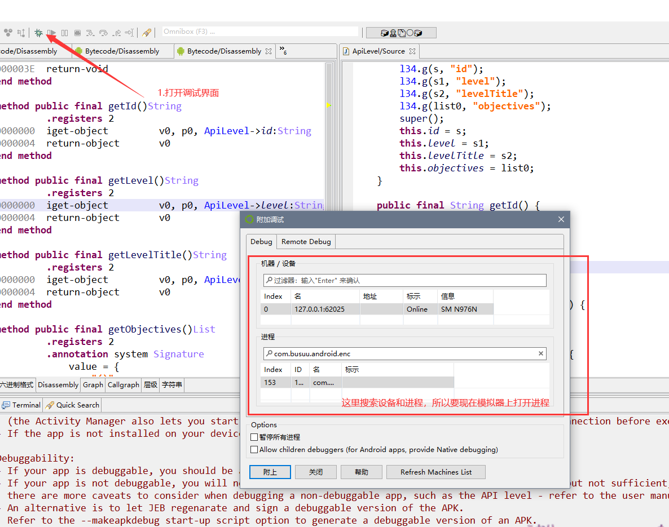Click the SM N976N info cell
This screenshot has width=669, height=527.
465,309
